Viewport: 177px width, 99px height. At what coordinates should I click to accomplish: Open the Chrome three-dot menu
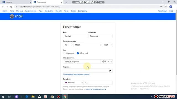point(175,7)
